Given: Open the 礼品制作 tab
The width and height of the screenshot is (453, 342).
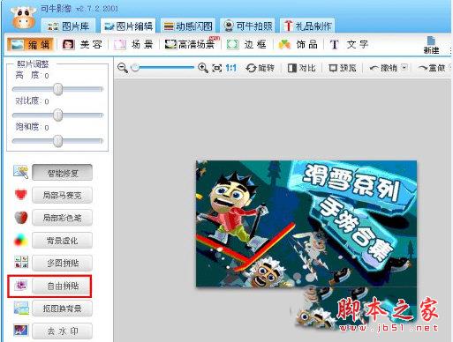Looking at the screenshot, I should (307, 26).
